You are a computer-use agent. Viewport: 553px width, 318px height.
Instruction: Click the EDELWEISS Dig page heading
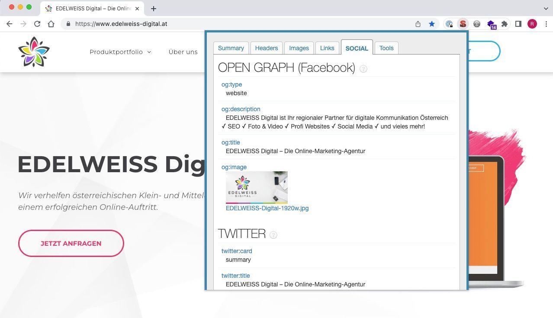tap(112, 164)
